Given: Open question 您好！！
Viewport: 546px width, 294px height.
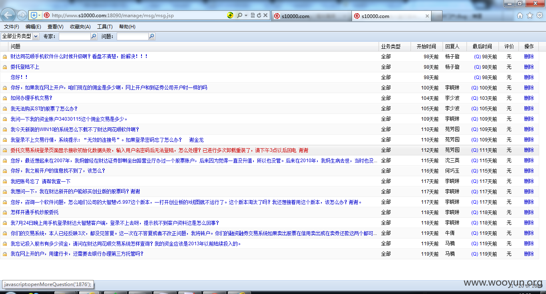Looking at the screenshot, I should point(19,77).
